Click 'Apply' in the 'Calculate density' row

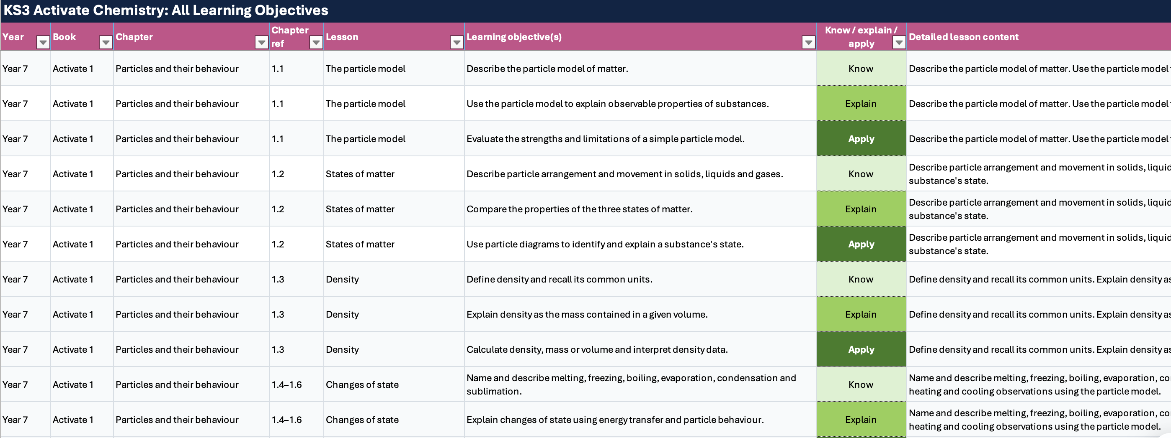pos(861,349)
